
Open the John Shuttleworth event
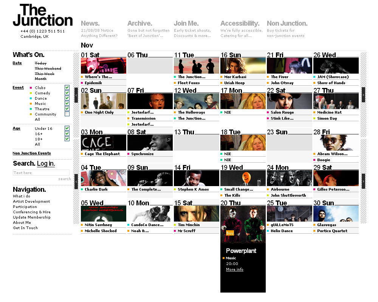288,195
